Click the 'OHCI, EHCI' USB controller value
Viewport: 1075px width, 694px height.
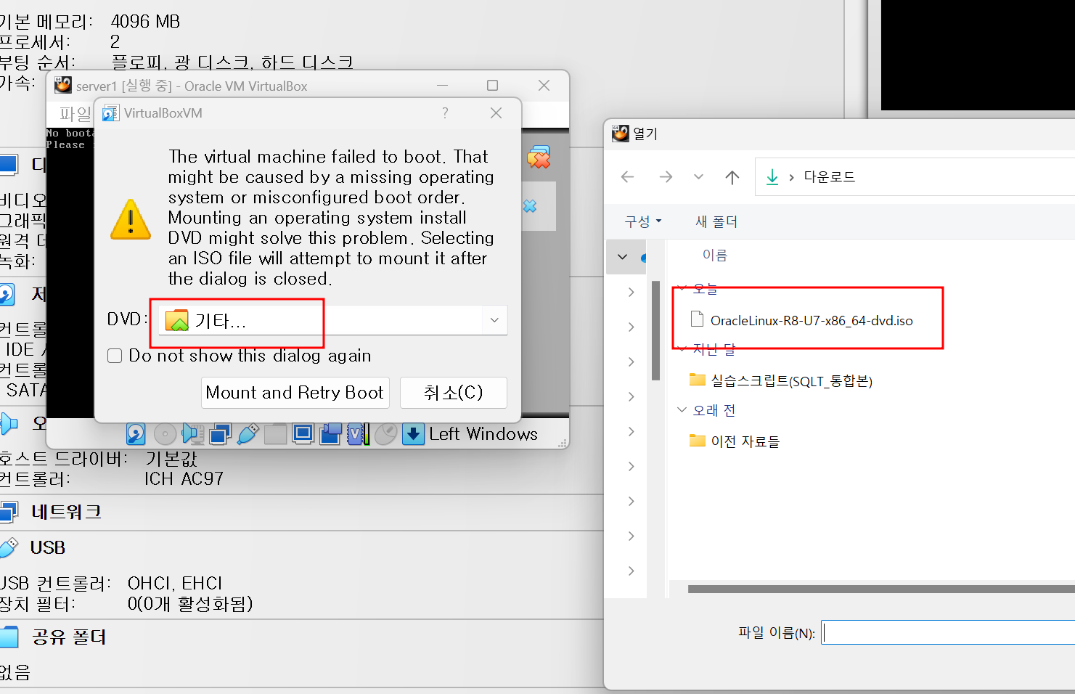click(175, 584)
